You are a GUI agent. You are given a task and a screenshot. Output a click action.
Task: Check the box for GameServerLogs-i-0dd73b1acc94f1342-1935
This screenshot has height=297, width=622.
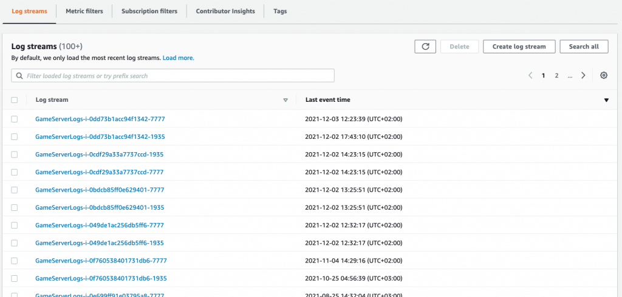[15, 136]
